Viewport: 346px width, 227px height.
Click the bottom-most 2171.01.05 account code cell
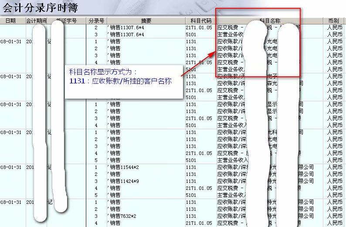coord(199,223)
